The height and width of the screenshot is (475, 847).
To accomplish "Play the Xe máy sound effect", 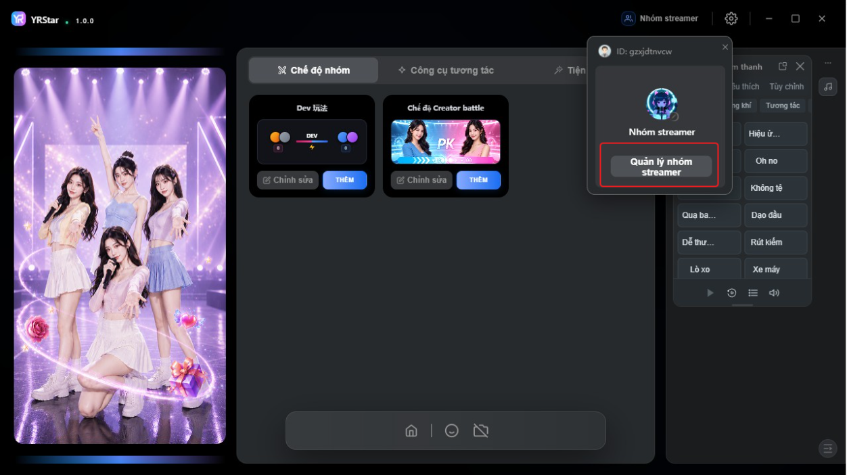I will [x=776, y=269].
